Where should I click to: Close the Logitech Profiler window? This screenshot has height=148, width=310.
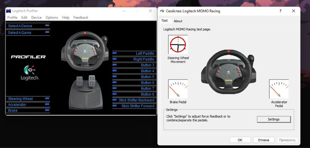[150, 11]
